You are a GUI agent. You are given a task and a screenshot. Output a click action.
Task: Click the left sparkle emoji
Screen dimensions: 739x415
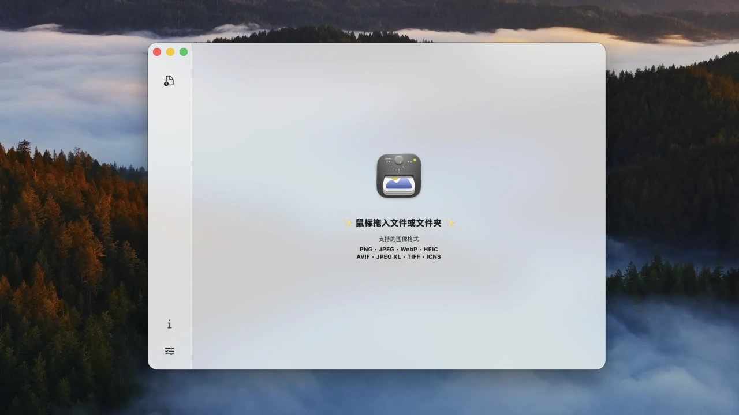click(348, 223)
